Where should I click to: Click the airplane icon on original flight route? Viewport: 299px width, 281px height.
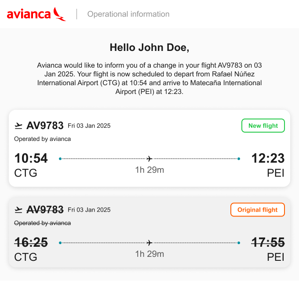tap(149, 242)
